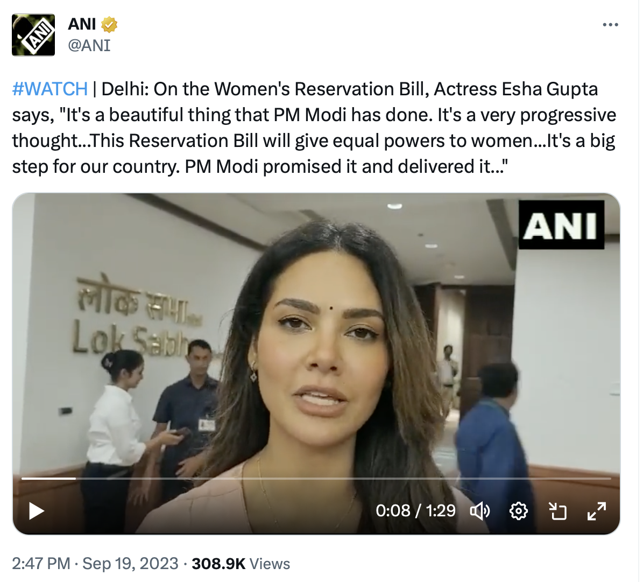Click the ANI display name
643x582 pixels.
point(82,24)
